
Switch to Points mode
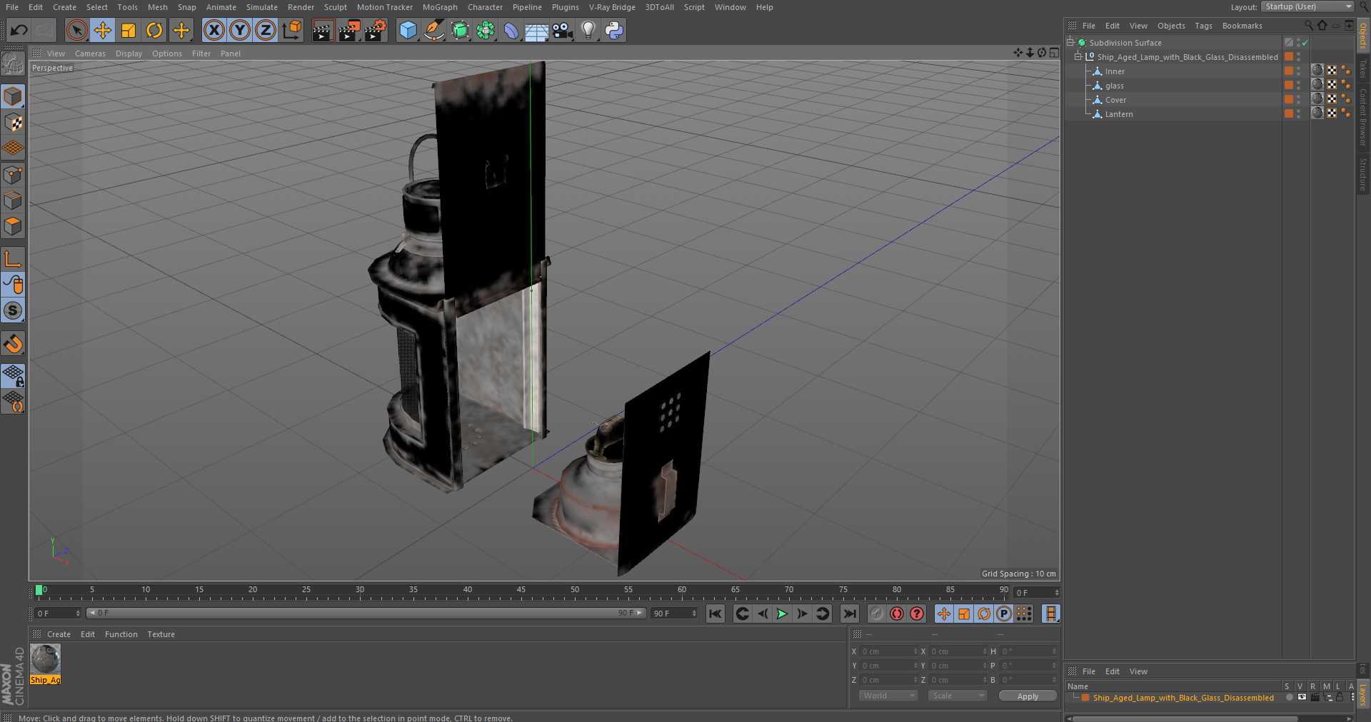13,175
